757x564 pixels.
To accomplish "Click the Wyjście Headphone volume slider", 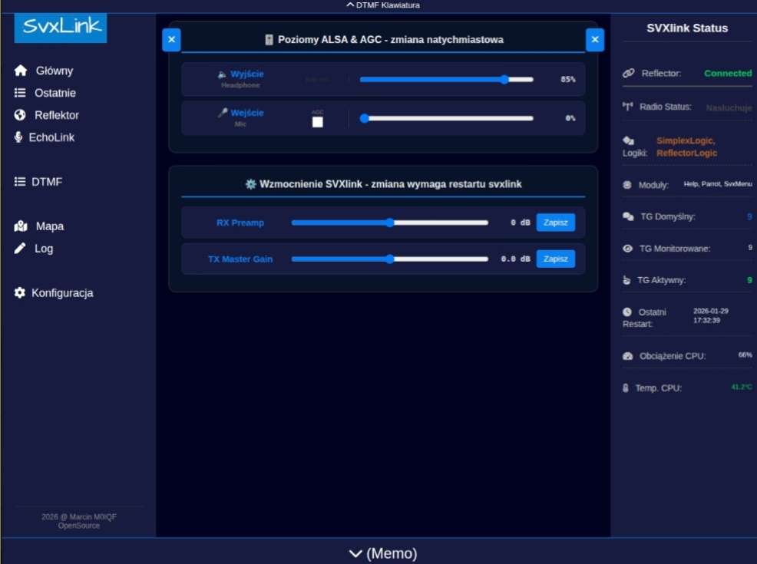I will point(446,79).
